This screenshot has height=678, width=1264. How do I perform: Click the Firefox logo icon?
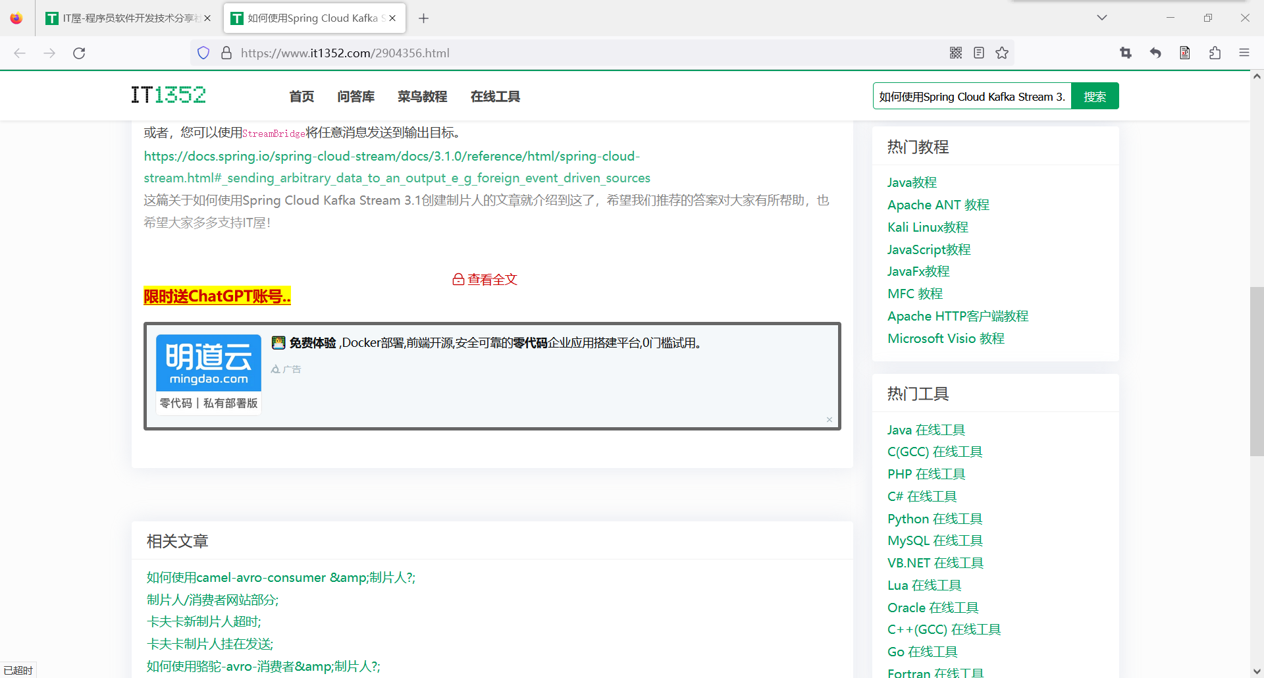point(16,18)
